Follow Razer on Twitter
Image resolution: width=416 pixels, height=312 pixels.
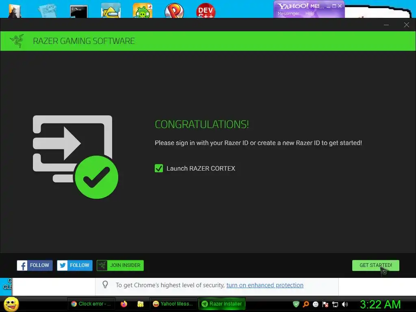pos(75,265)
